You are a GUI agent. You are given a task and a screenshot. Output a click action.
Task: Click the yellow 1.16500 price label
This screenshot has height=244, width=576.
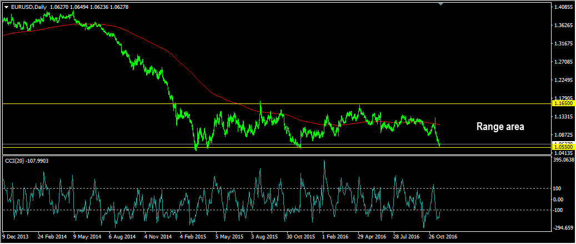[x=564, y=103]
